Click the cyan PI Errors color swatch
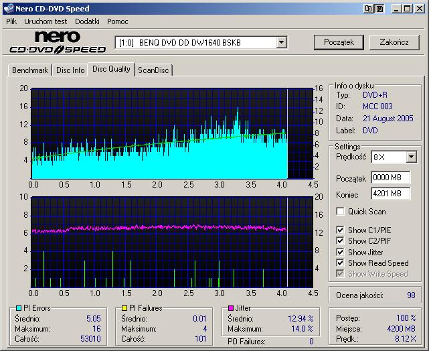This screenshot has height=351, width=429. click(19, 308)
